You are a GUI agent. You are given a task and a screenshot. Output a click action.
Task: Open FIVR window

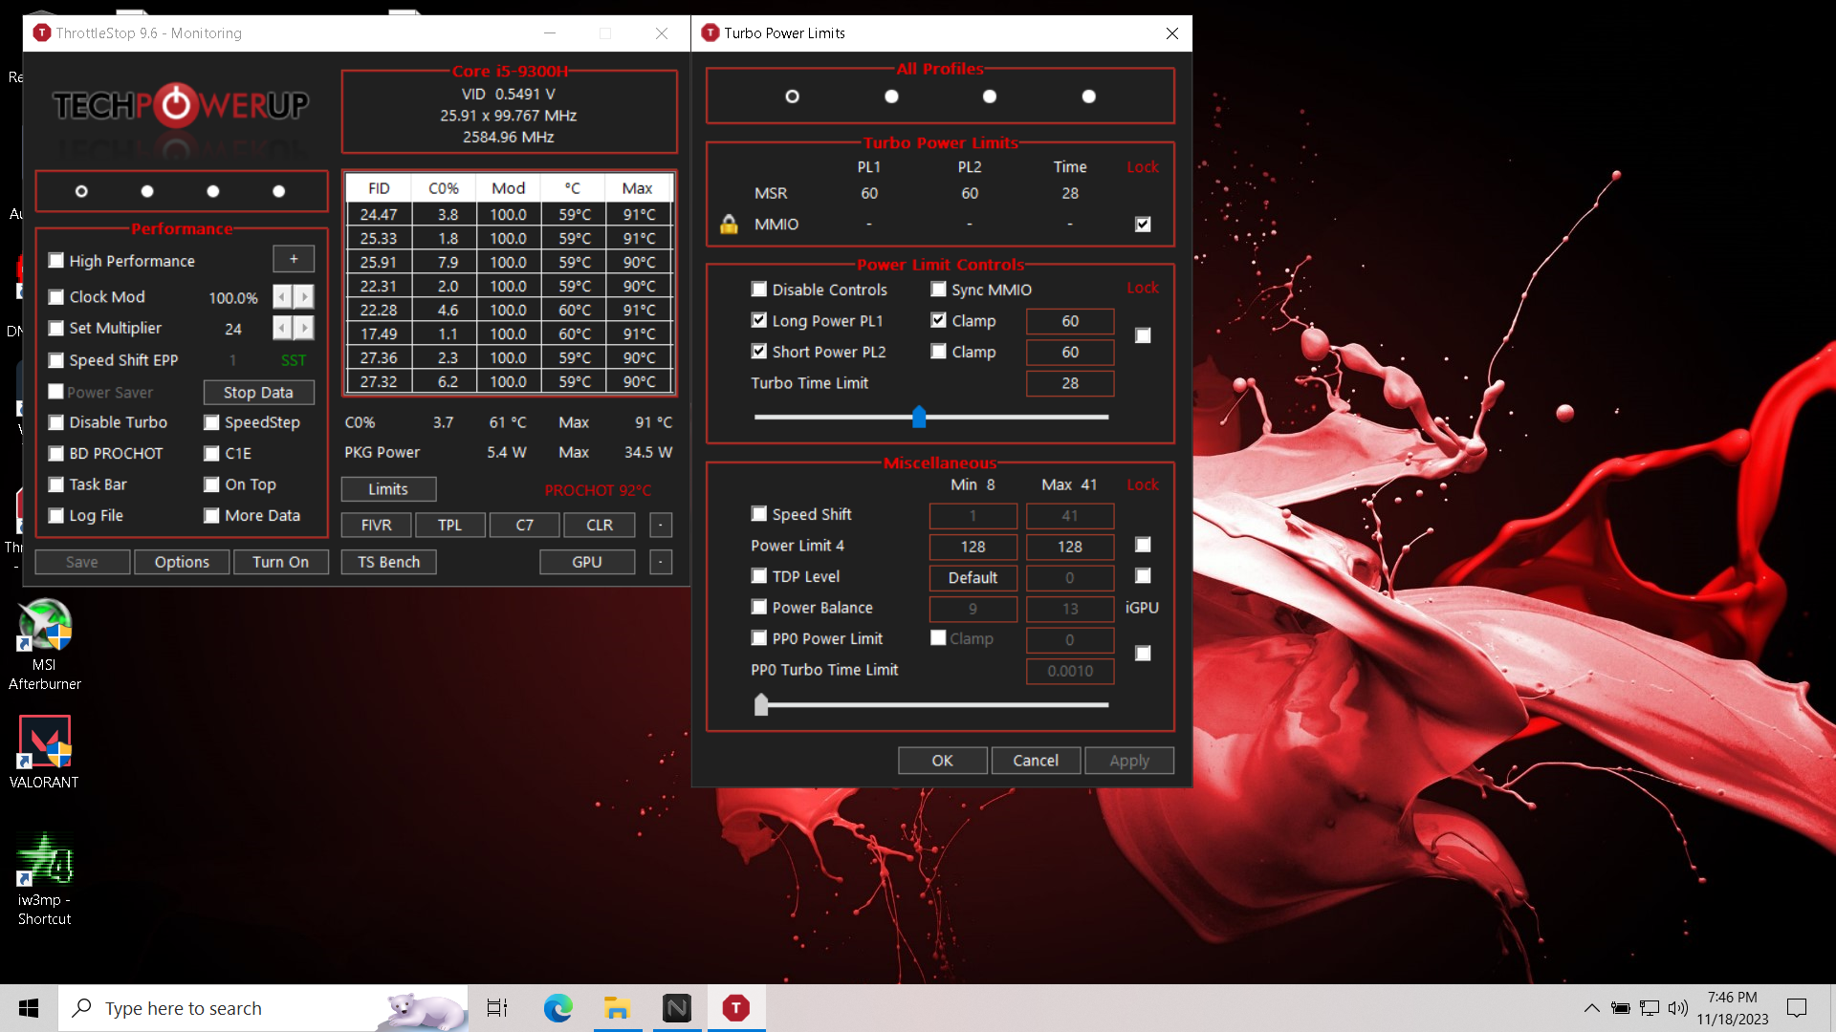coord(377,525)
